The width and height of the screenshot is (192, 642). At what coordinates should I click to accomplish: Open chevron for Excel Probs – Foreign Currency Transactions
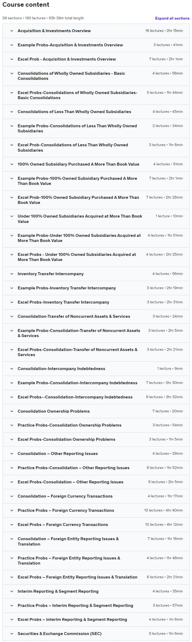tap(12, 524)
